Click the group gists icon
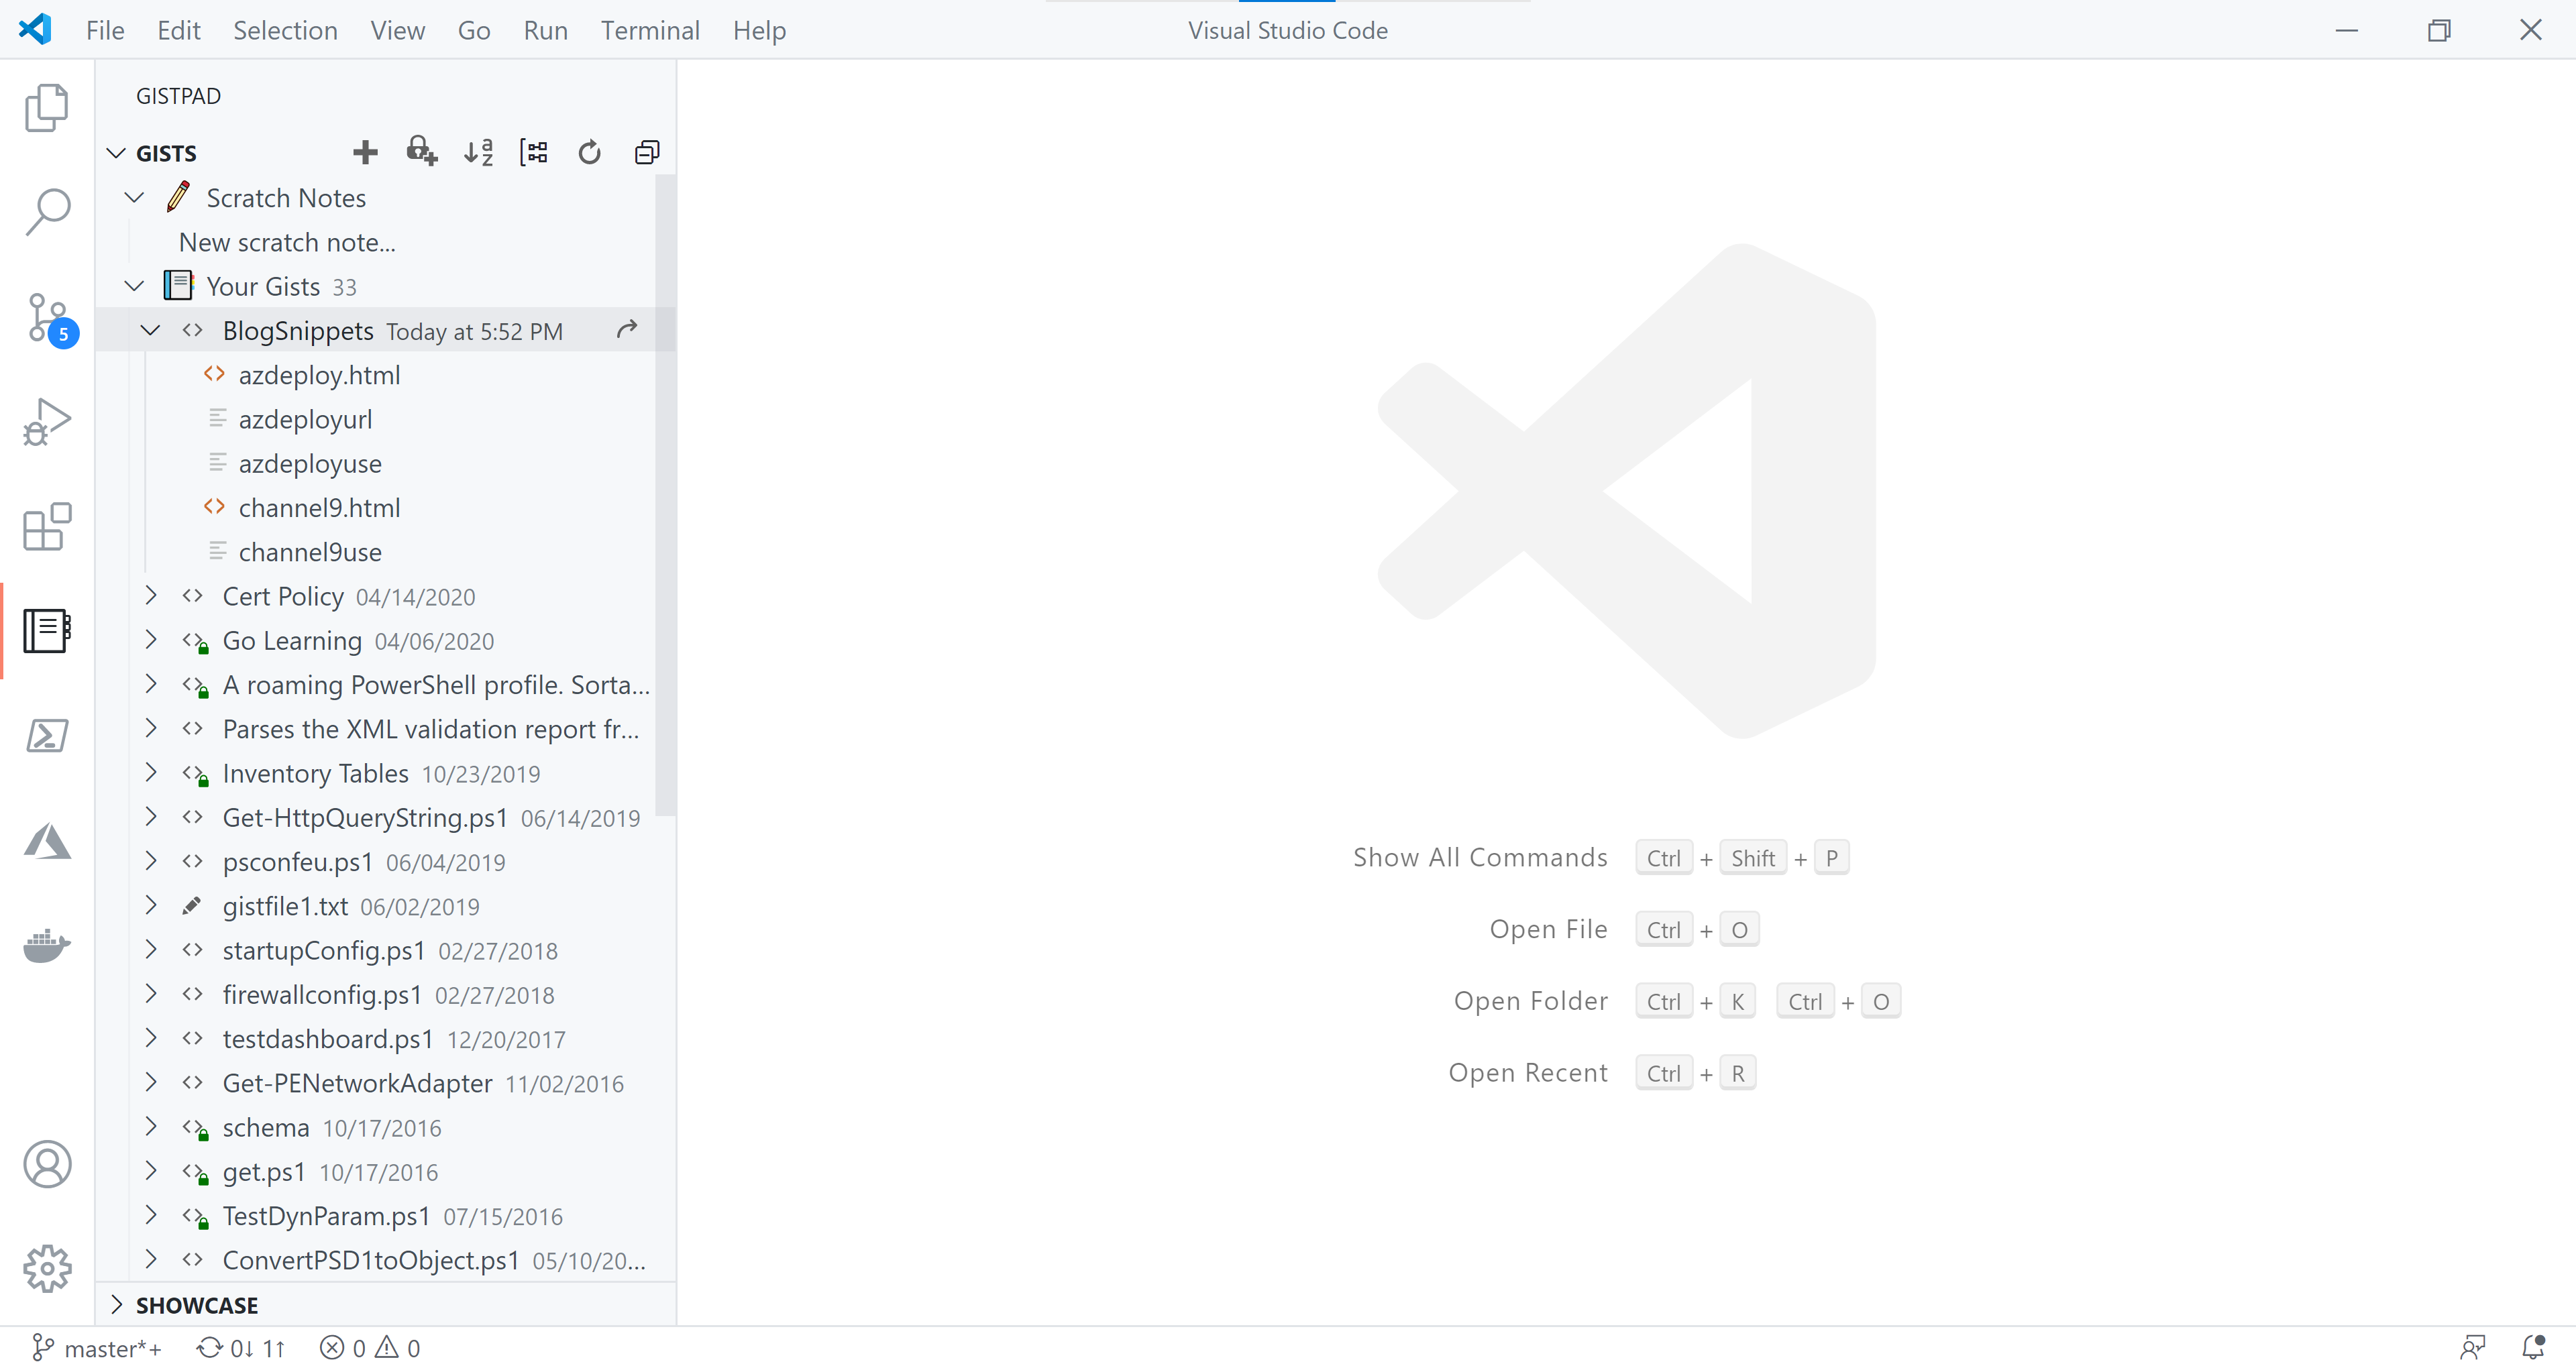Viewport: 2576px width, 1368px height. tap(534, 152)
